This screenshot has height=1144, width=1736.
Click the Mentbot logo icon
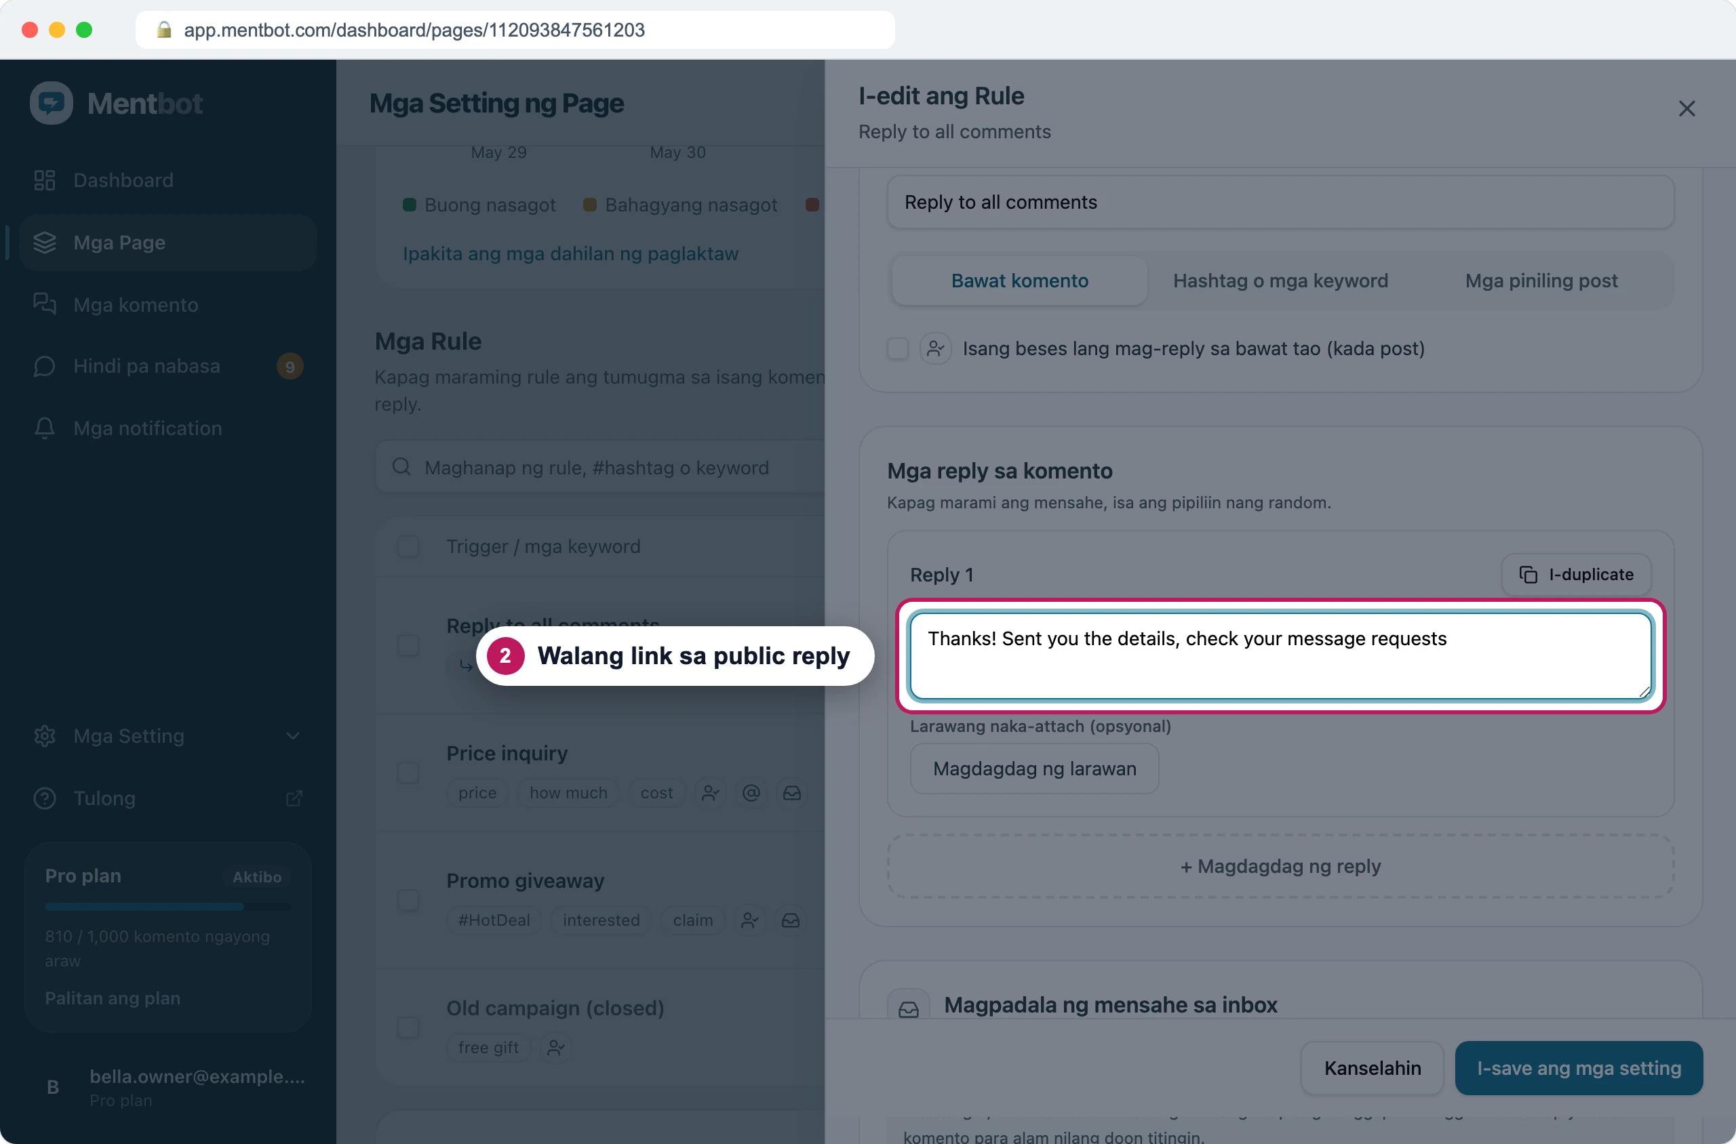(x=51, y=103)
